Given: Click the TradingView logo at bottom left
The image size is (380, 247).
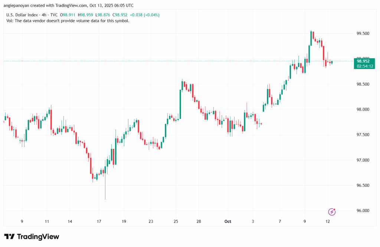Looking at the screenshot, I should (x=32, y=237).
